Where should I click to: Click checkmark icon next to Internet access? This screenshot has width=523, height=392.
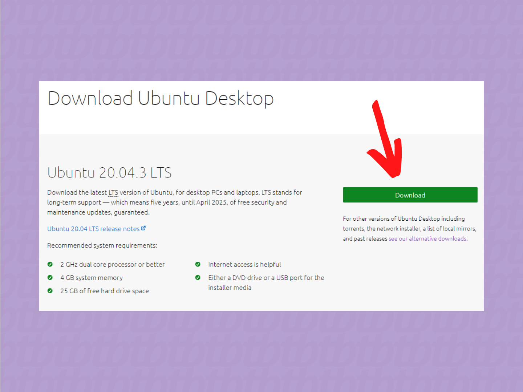[198, 264]
